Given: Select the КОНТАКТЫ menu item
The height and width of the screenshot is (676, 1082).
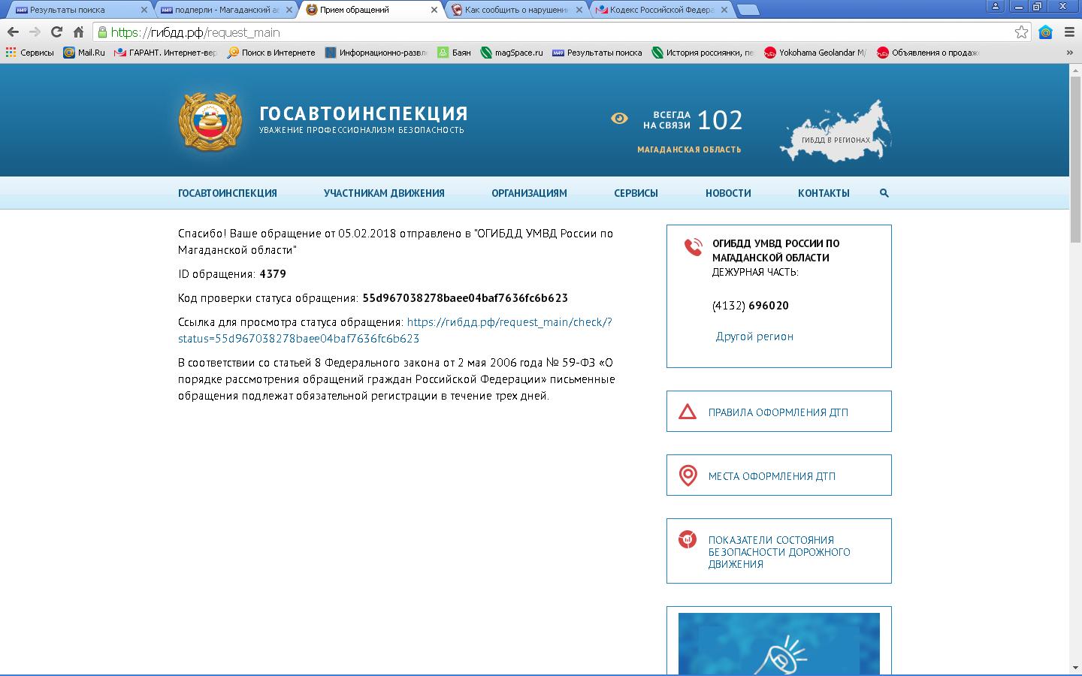Looking at the screenshot, I should (824, 193).
